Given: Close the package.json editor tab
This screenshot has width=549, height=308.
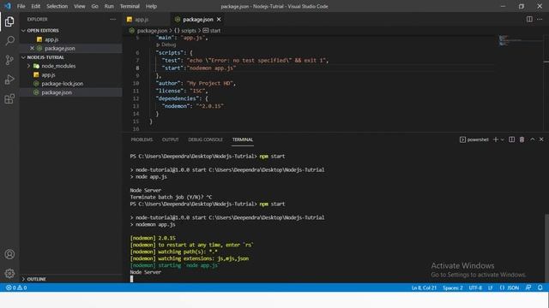Looking at the screenshot, I should tap(219, 19).
